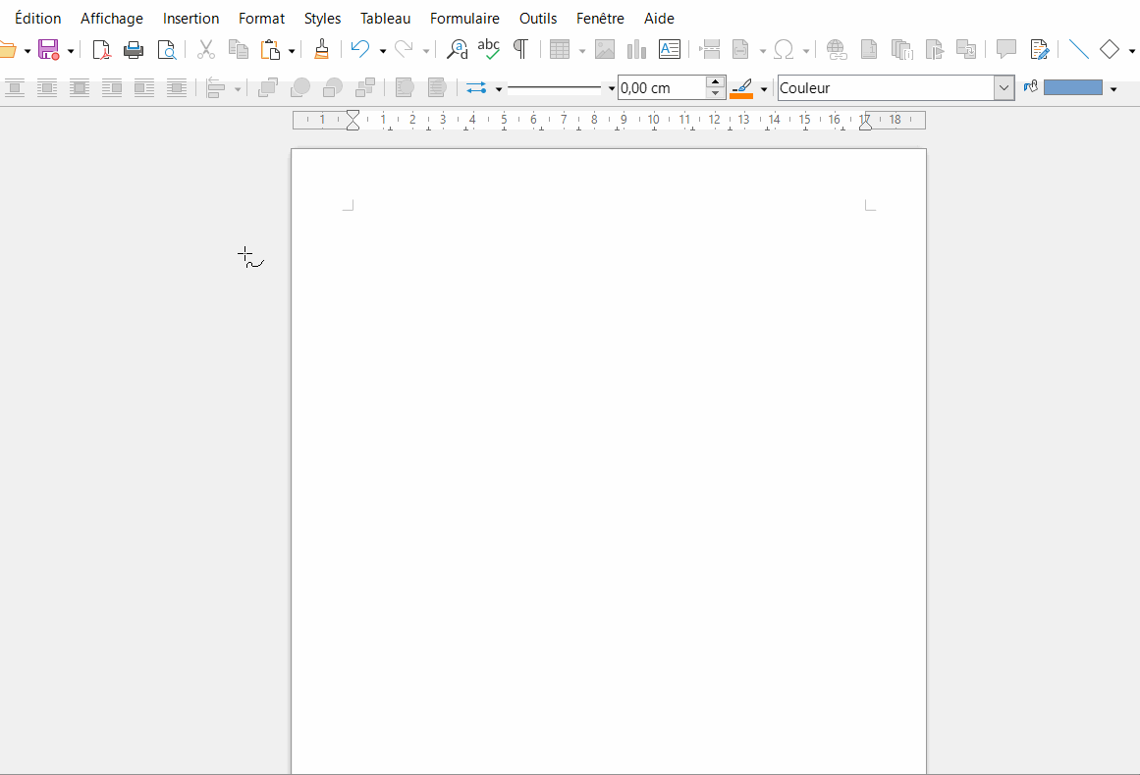Open the Insertion menu
The image size is (1140, 775).
tap(190, 19)
